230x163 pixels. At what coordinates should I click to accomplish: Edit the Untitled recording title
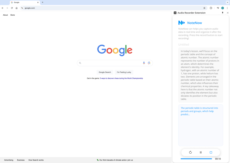point(184,44)
